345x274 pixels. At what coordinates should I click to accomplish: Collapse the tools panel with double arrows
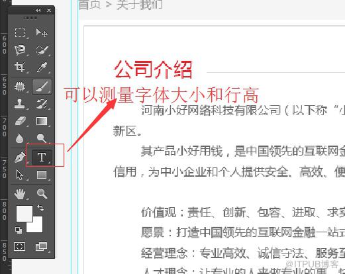38,10
